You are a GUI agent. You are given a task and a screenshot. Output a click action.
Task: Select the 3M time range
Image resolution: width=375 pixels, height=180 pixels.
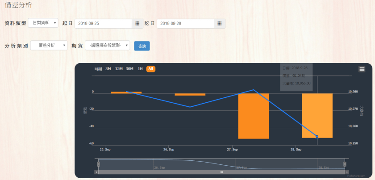(108, 69)
